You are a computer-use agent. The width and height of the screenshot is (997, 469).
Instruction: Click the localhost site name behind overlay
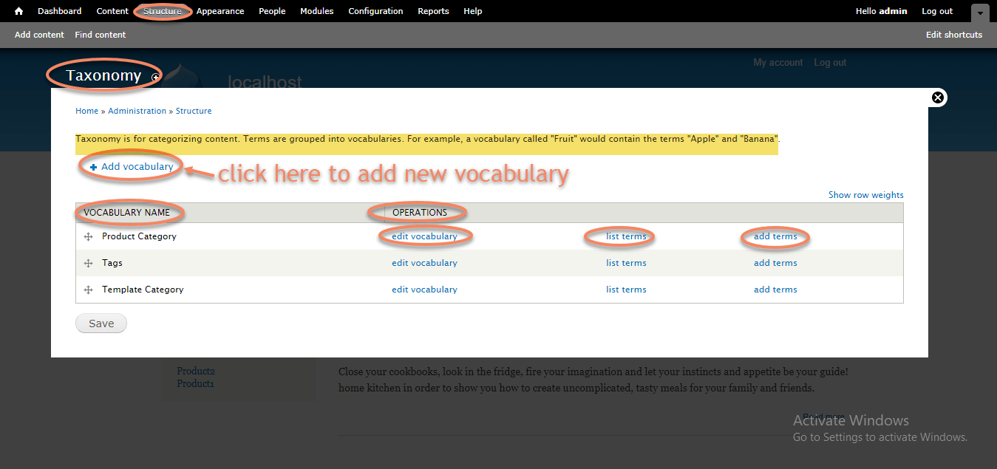coord(265,82)
